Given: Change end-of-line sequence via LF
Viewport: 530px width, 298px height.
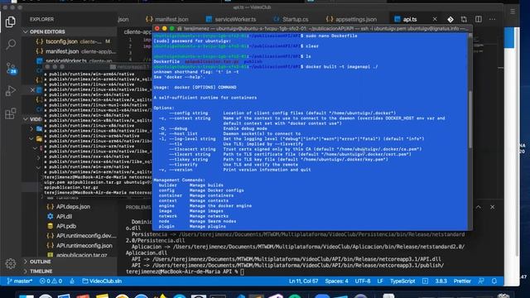Looking at the screenshot, I should pos(380,281).
